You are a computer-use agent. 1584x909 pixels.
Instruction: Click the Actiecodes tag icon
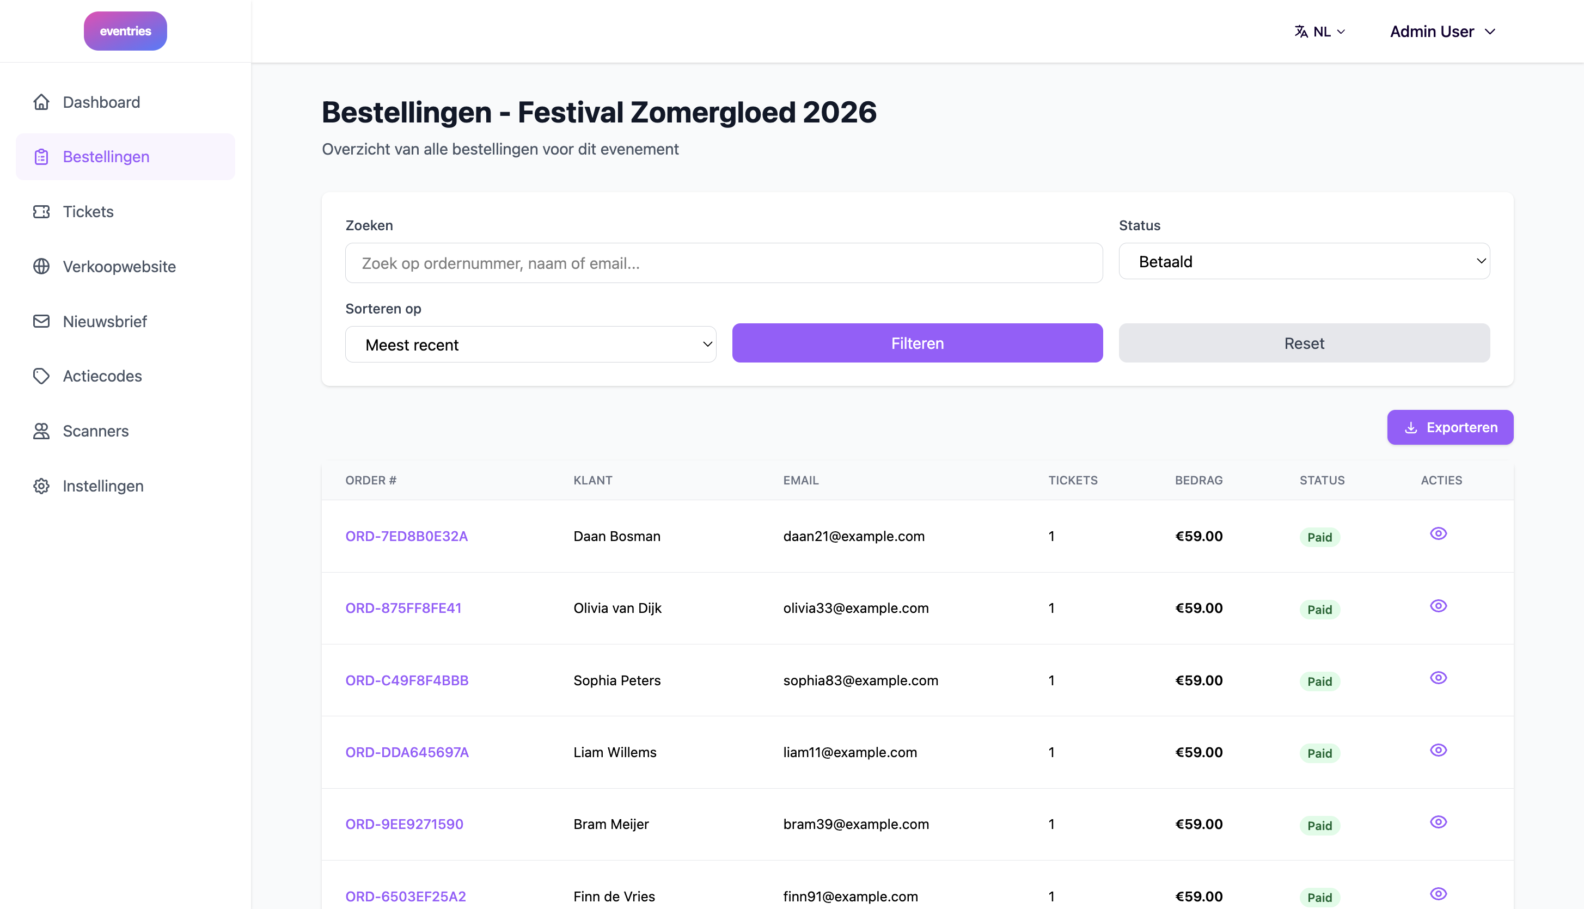(41, 376)
